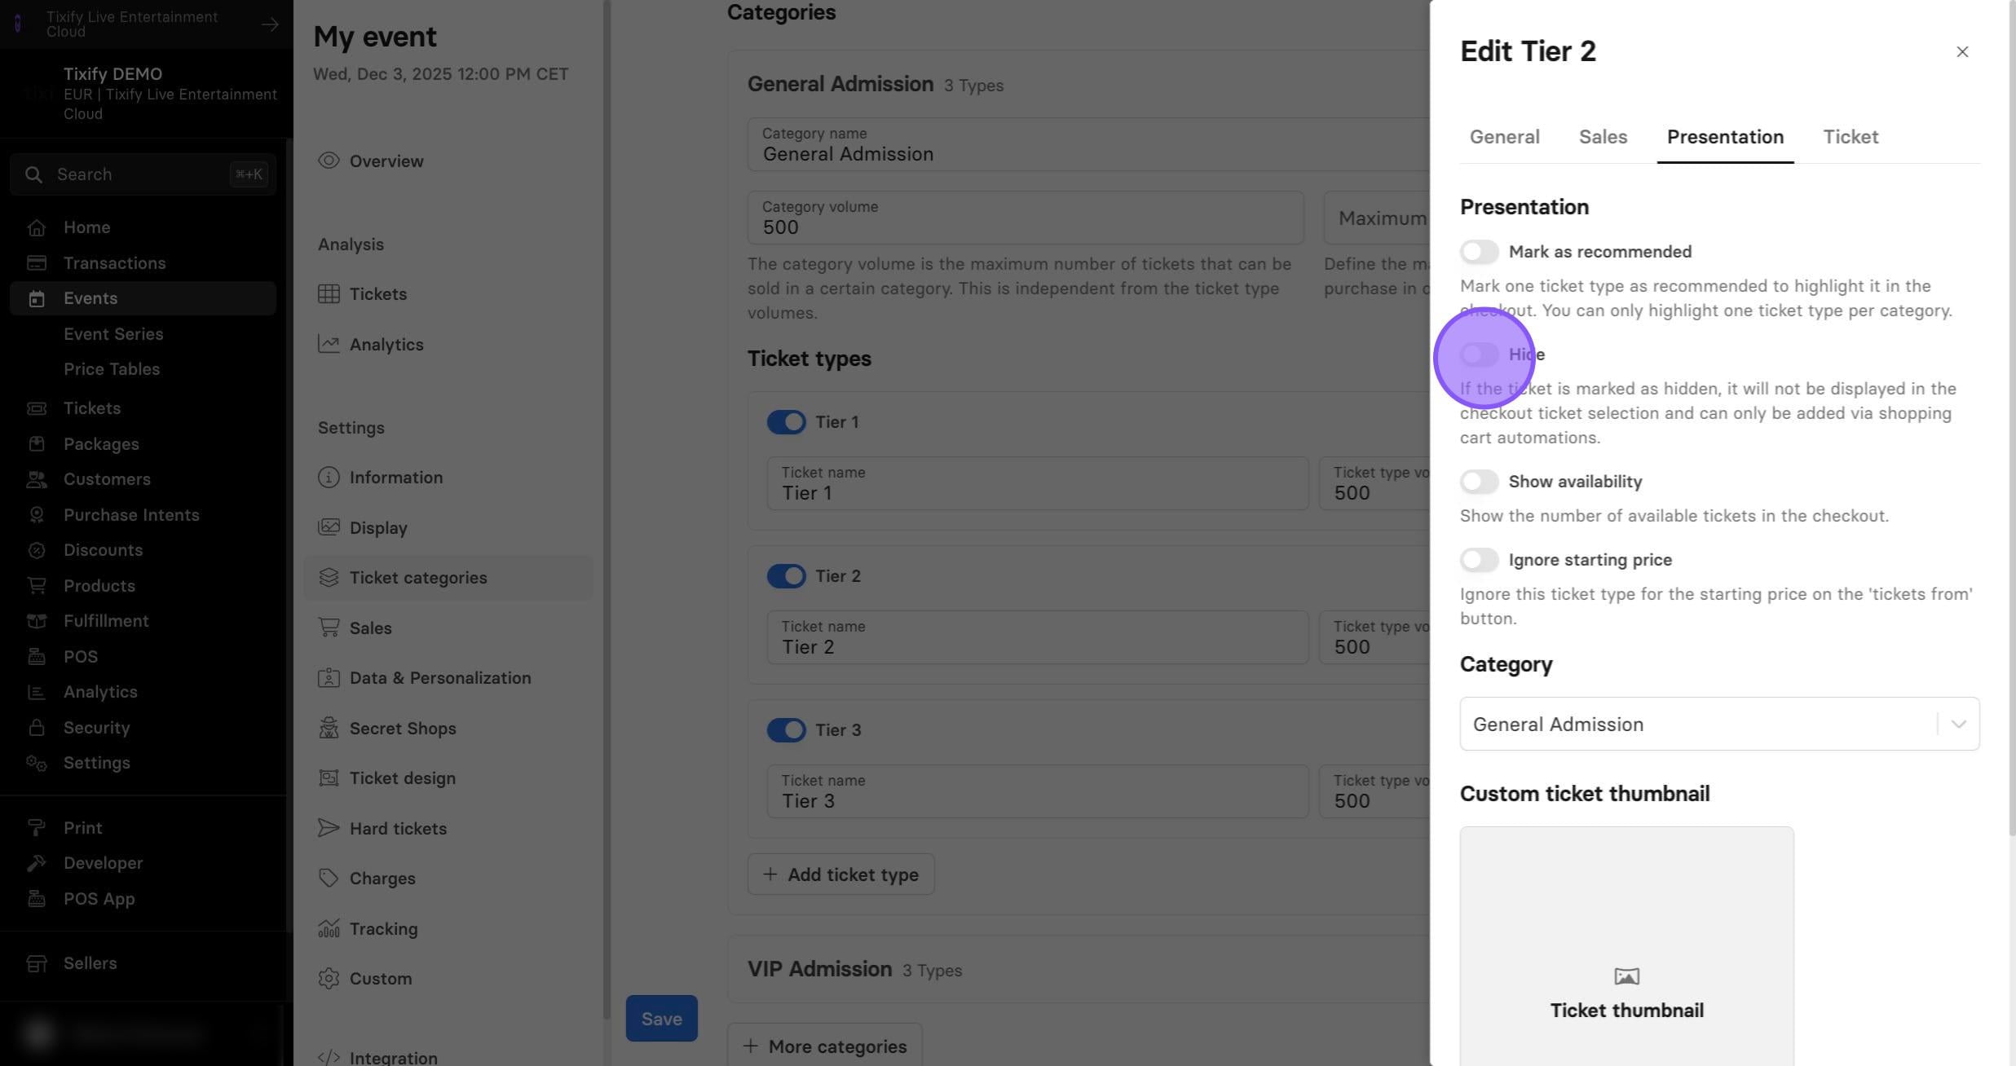Open Data & Personalization icon

click(329, 677)
